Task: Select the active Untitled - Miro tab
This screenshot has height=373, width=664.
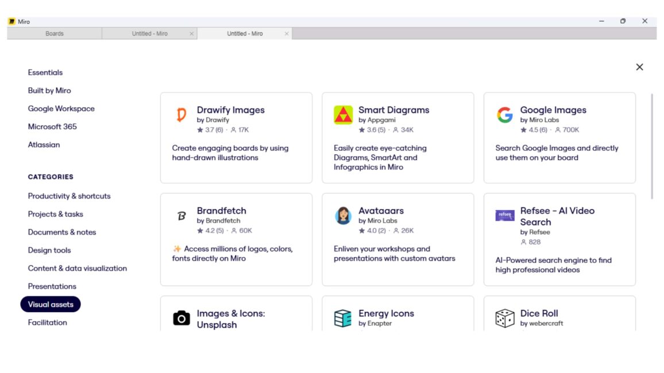Action: point(244,34)
